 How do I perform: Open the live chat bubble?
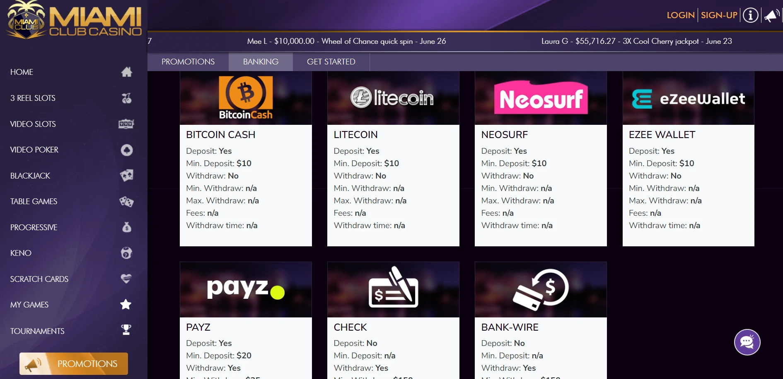747,342
